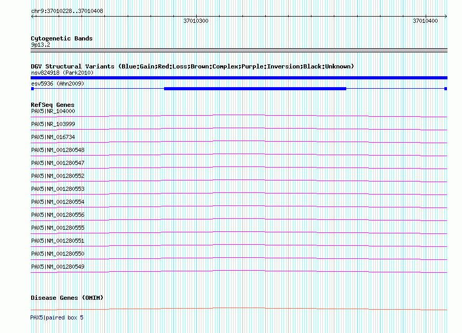
Task: Select the PAX5|NM_001280549 transcript label
Action: click(x=58, y=267)
